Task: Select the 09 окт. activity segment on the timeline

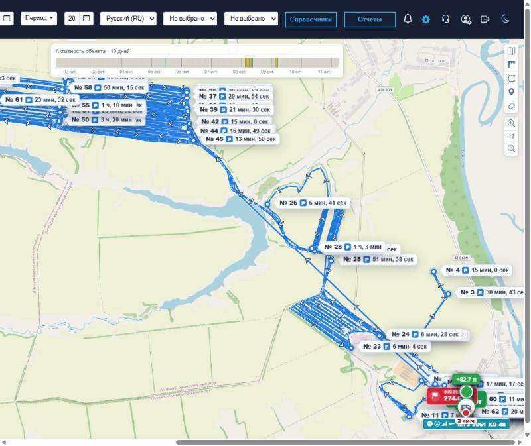Action: coord(275,62)
